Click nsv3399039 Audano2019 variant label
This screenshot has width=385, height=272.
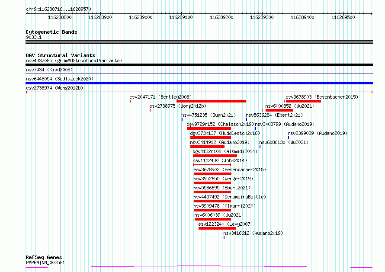point(318,133)
